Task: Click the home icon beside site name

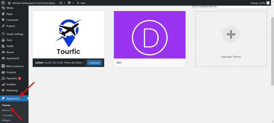Action: click(9, 3)
